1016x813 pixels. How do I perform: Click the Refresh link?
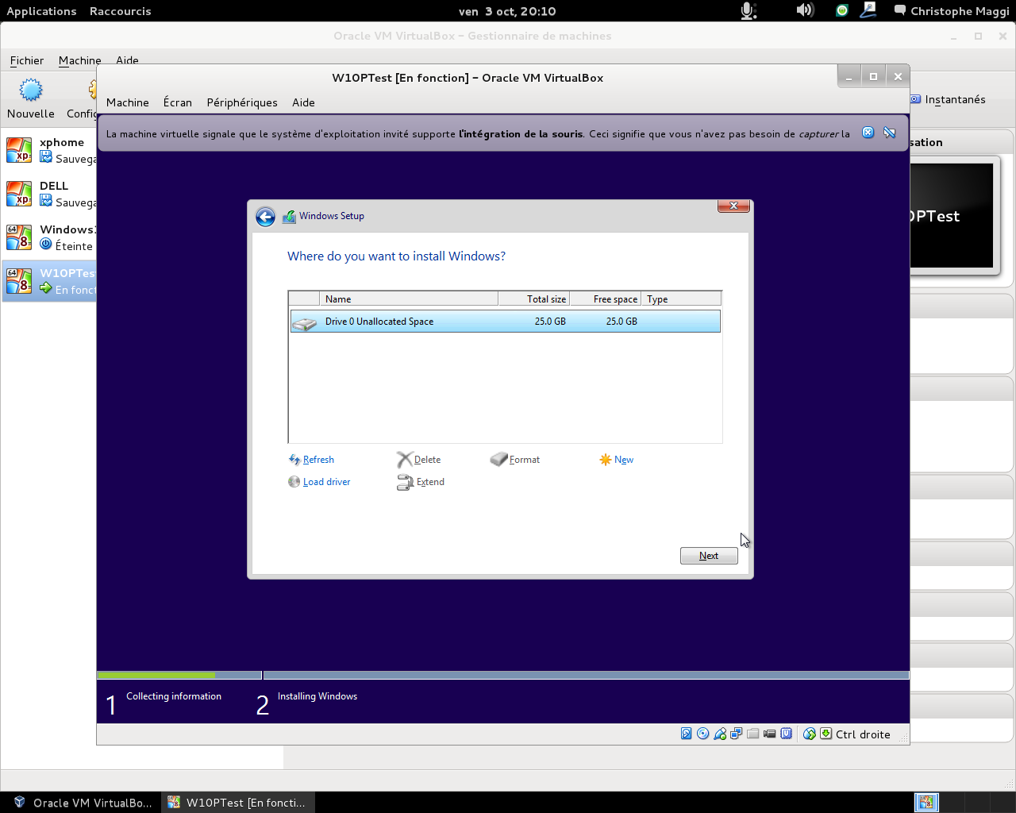[317, 460]
